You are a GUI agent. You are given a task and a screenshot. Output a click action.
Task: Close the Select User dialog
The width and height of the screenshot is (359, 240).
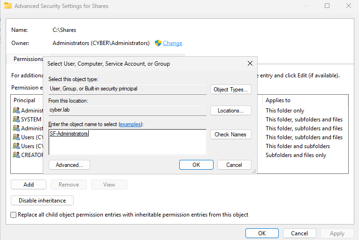pyautogui.click(x=250, y=63)
